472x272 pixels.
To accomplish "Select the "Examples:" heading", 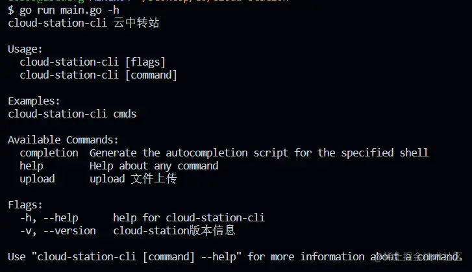I will [x=34, y=101].
